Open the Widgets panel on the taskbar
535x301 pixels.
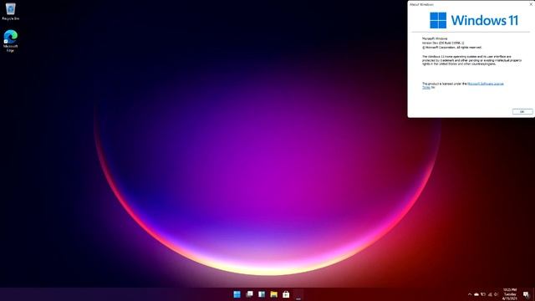pos(262,294)
